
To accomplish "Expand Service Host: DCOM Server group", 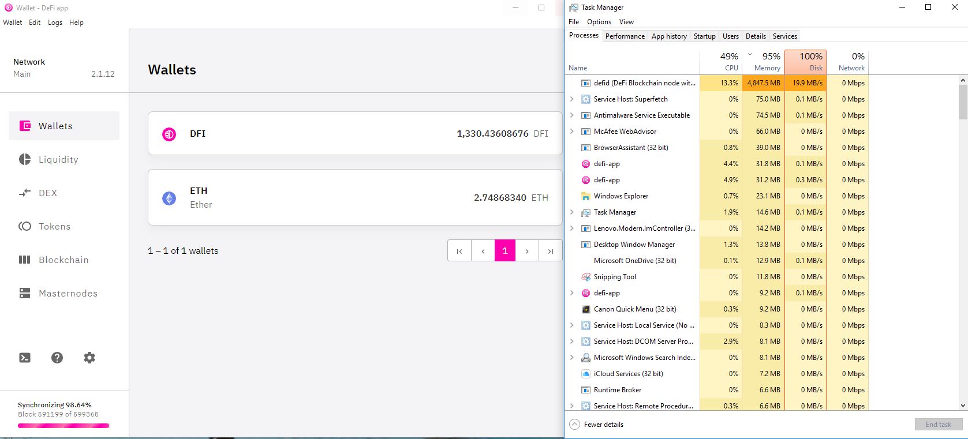I will point(572,342).
